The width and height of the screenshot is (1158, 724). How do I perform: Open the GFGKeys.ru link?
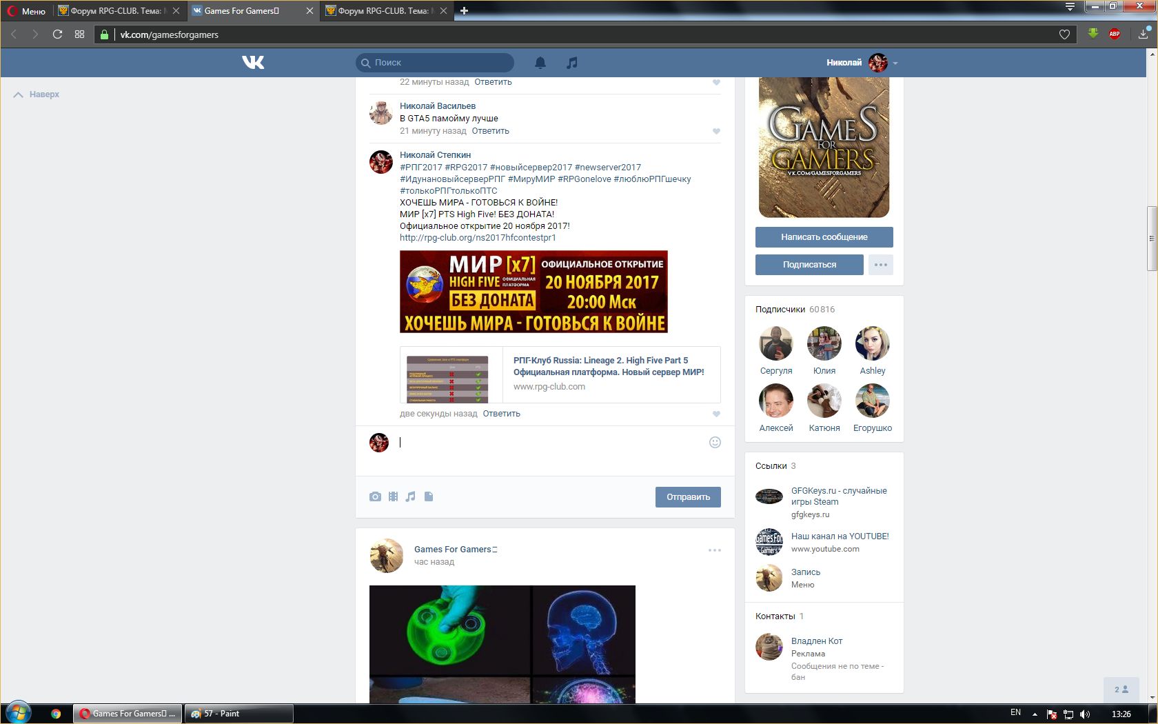[x=839, y=496]
